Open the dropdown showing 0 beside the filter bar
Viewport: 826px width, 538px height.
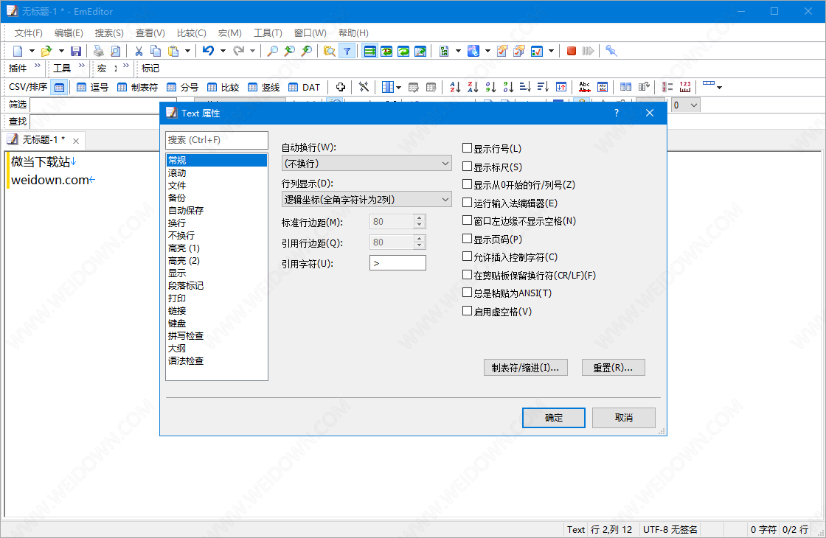point(685,105)
